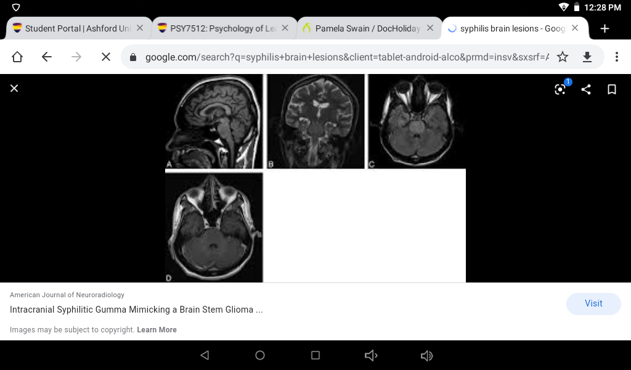Download the current page

click(587, 57)
